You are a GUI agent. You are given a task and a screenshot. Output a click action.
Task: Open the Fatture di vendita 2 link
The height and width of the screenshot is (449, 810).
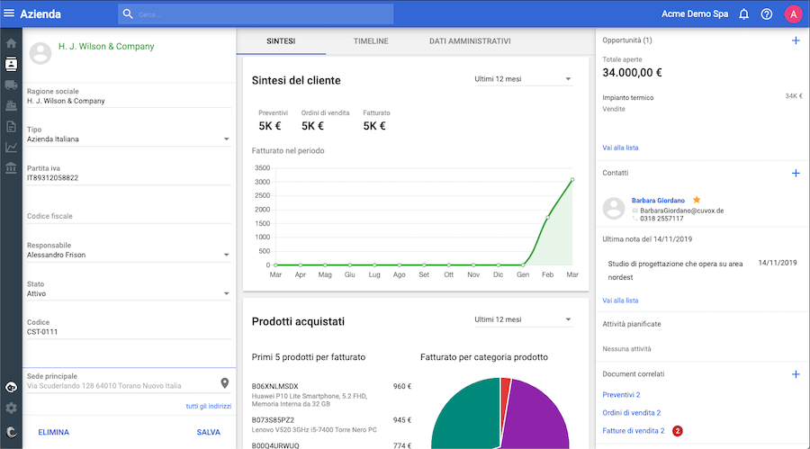coord(633,431)
